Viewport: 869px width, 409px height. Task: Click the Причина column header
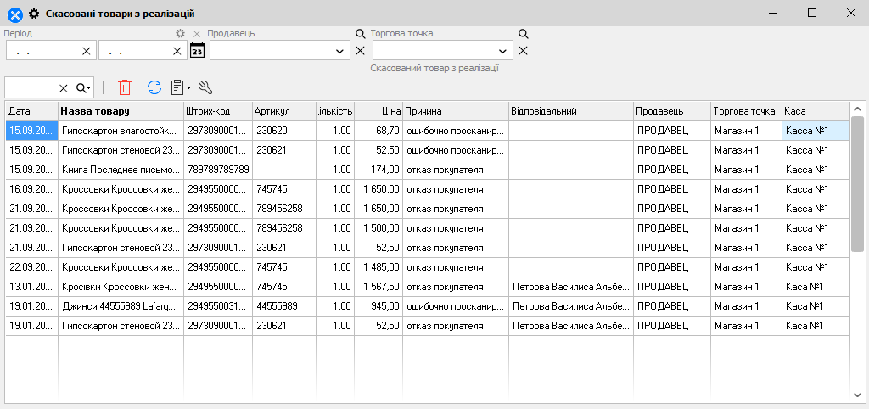454,111
